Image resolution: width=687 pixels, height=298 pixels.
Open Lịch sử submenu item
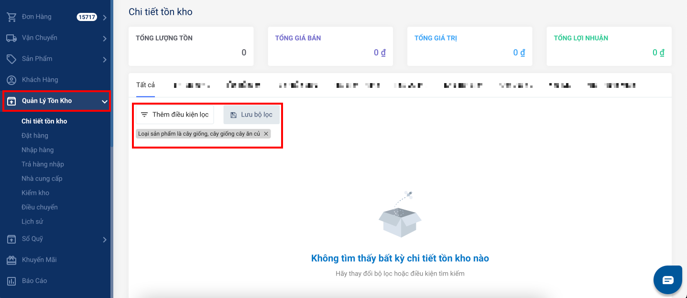coord(33,222)
